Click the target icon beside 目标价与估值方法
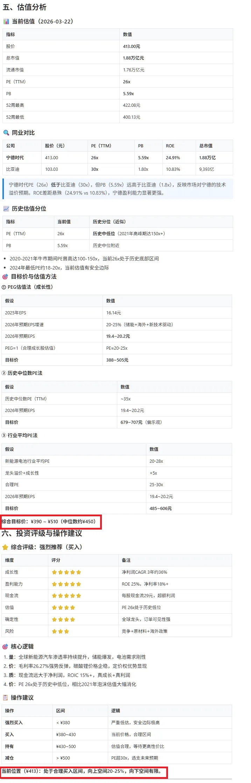 pyautogui.click(x=5, y=277)
